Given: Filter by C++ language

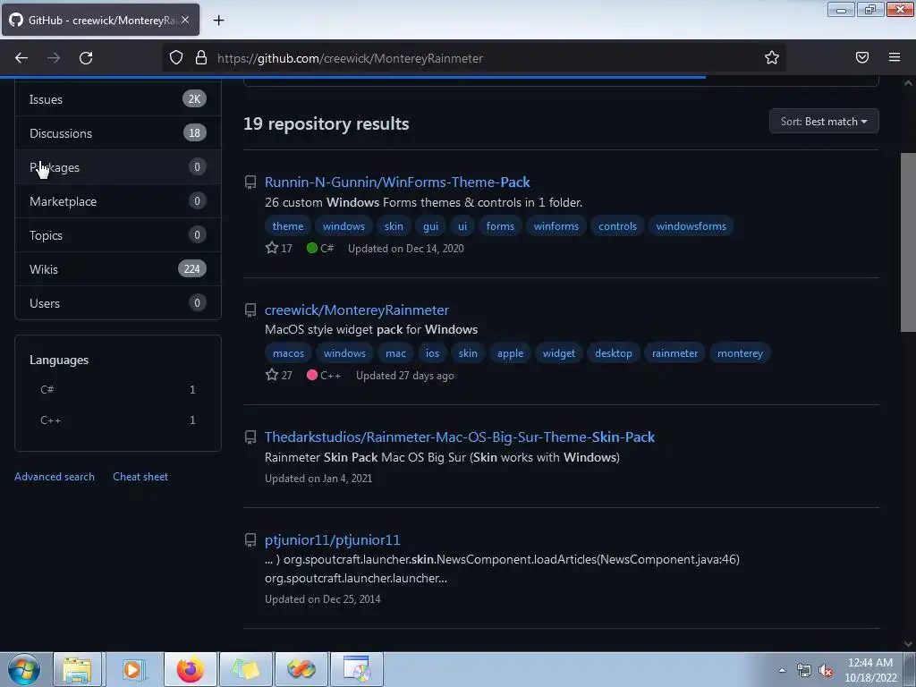Looking at the screenshot, I should point(118,420).
